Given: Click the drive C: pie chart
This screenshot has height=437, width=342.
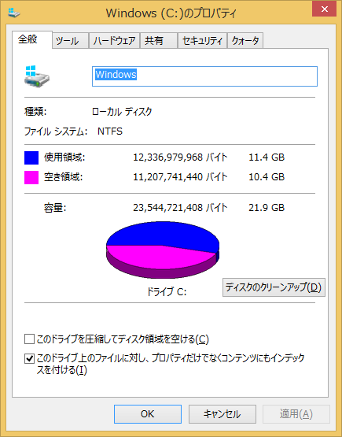Looking at the screenshot, I should [x=163, y=250].
